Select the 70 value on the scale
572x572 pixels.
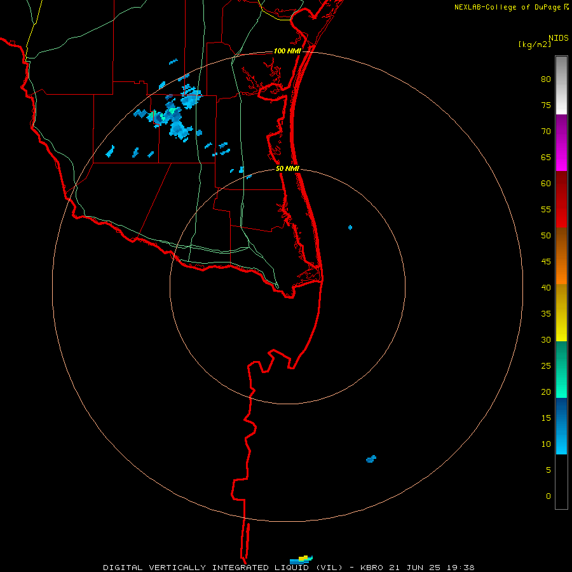[x=546, y=132]
